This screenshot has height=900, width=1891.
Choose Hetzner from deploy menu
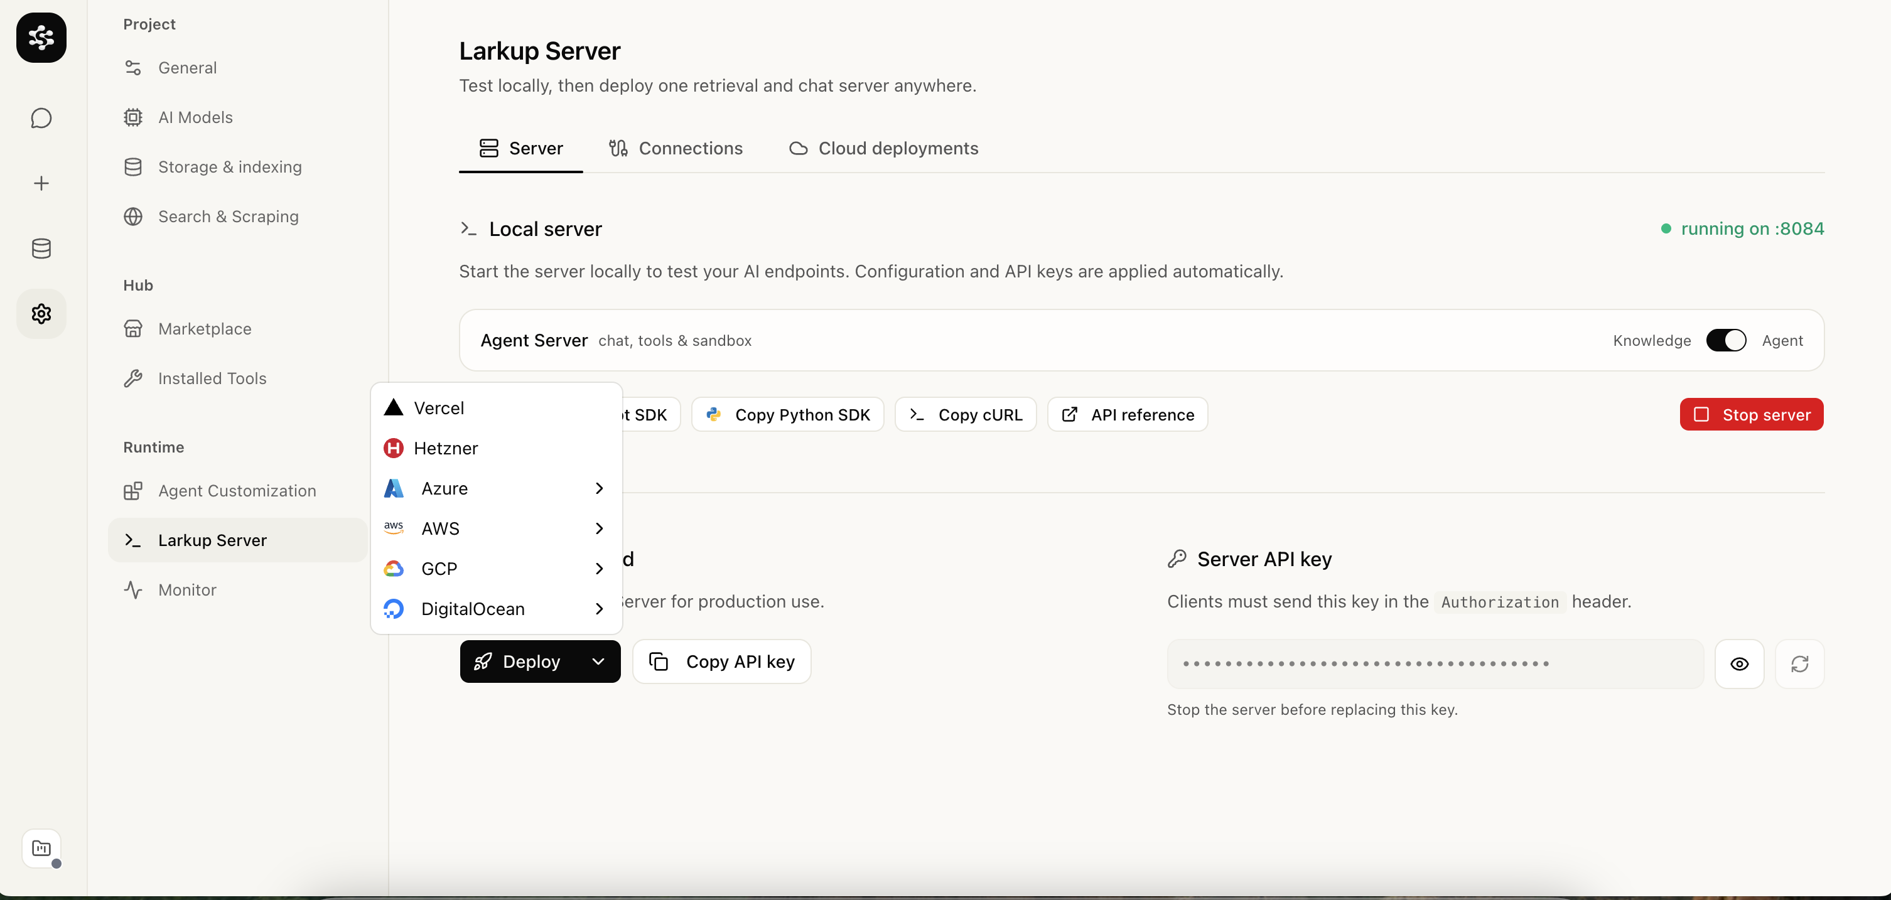496,447
